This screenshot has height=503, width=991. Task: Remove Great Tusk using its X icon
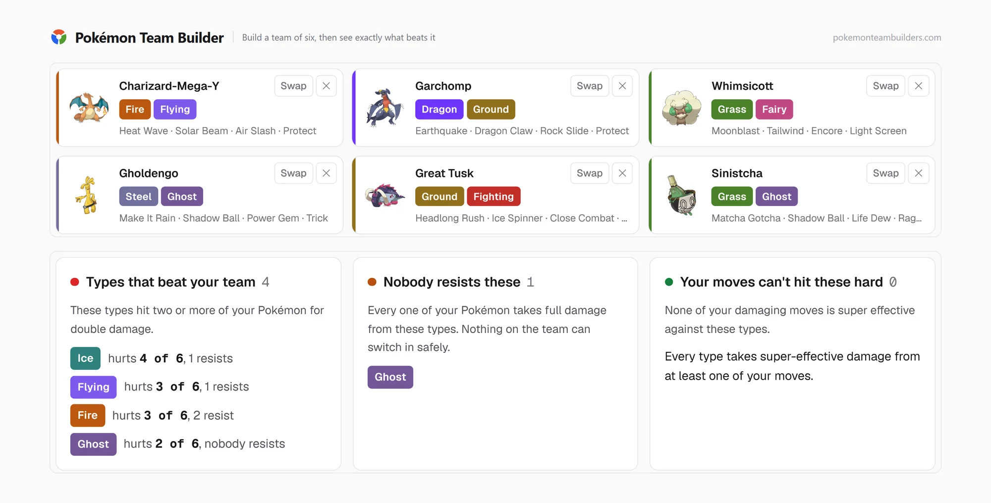pyautogui.click(x=622, y=173)
